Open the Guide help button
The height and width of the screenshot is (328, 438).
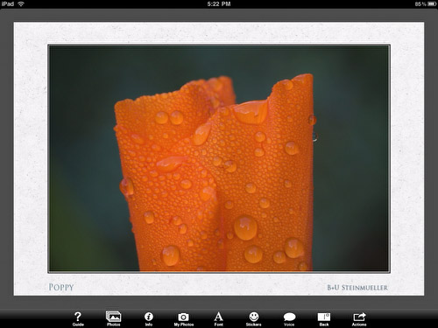click(78, 319)
